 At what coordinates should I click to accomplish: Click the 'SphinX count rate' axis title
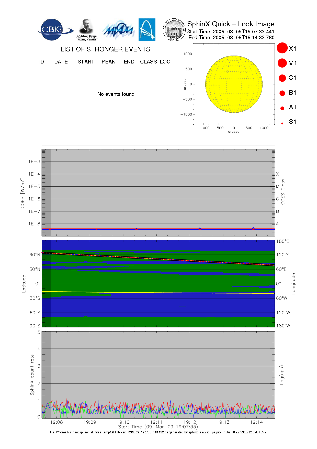[x=32, y=375]
